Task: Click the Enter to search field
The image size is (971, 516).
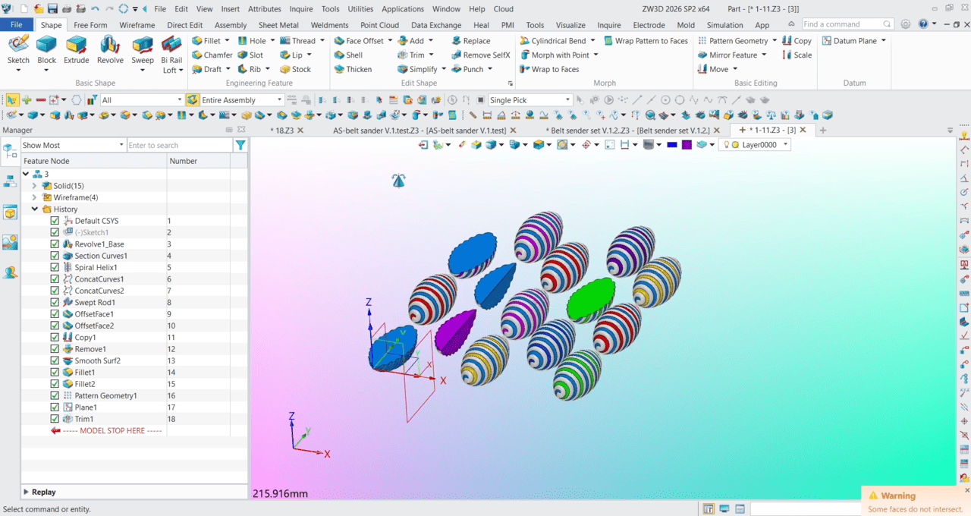Action: coord(178,145)
